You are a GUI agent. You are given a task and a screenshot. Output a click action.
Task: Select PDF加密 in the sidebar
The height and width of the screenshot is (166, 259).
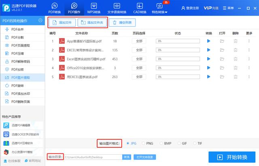(23, 70)
